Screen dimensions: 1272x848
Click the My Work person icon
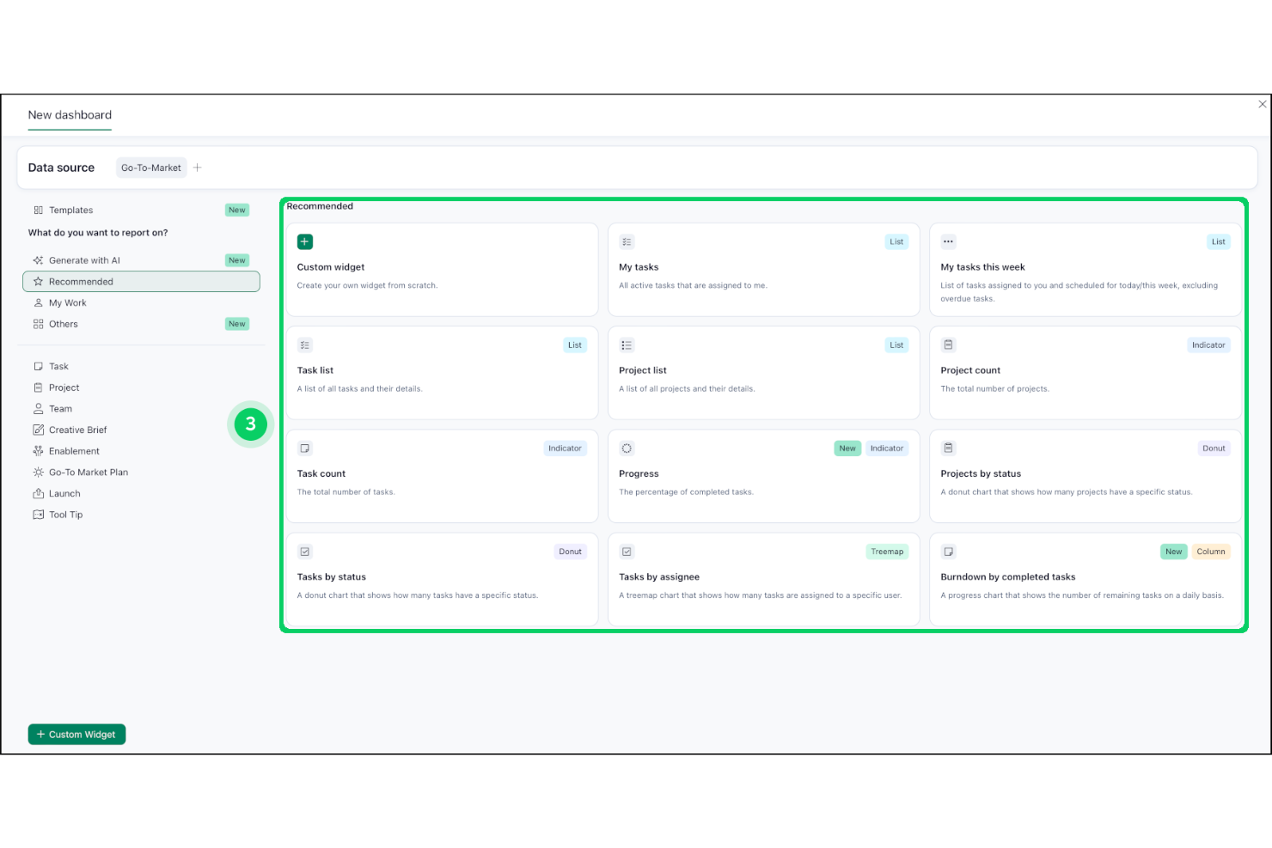click(x=38, y=303)
